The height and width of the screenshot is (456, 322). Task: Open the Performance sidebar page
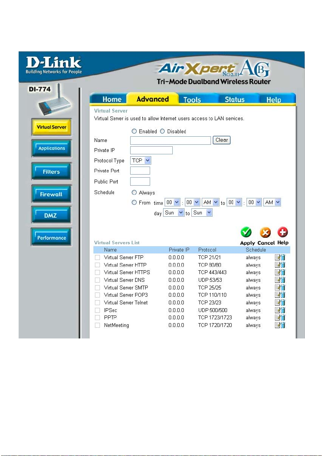coord(51,237)
